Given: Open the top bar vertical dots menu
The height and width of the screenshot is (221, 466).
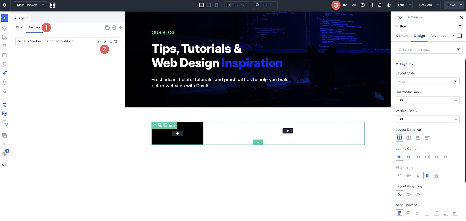Looking at the screenshot, I should click(194, 5).
